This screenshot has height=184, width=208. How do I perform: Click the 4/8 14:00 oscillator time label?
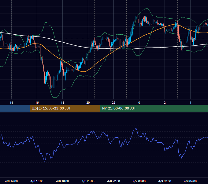pyautogui.click(x=11, y=181)
